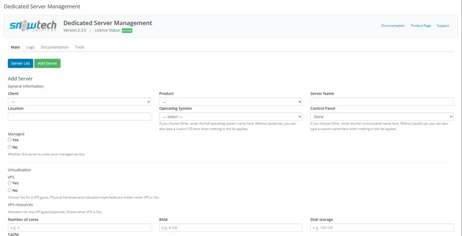Select No for VPS
The width and height of the screenshot is (462, 236).
tap(10, 190)
